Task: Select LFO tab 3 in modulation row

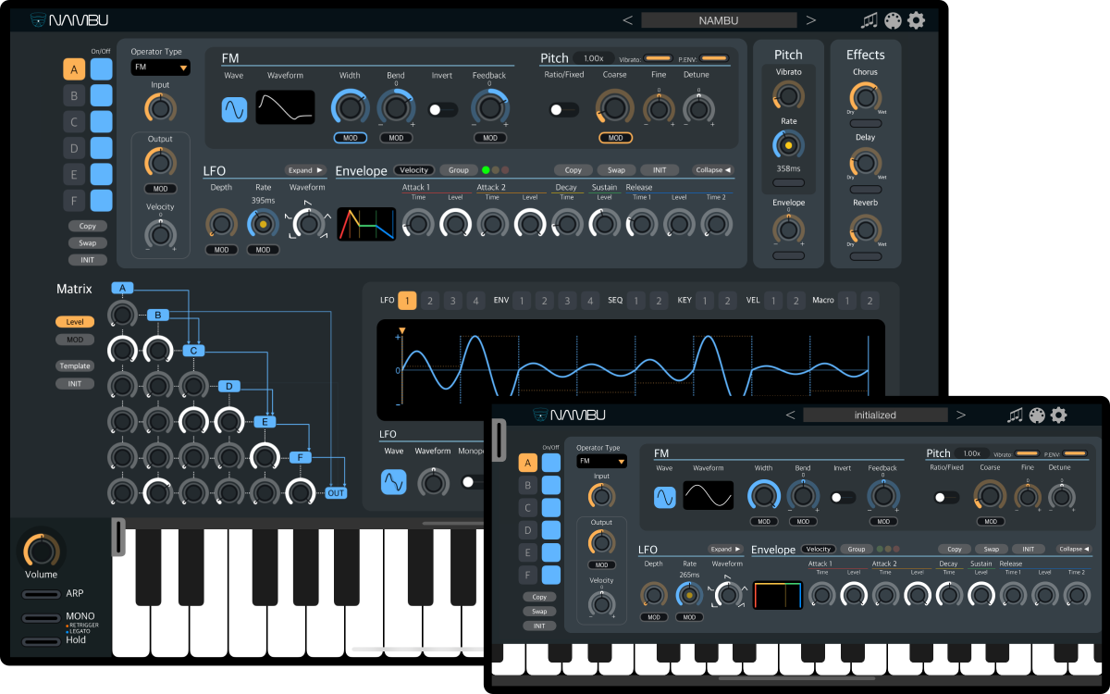Action: (x=452, y=301)
